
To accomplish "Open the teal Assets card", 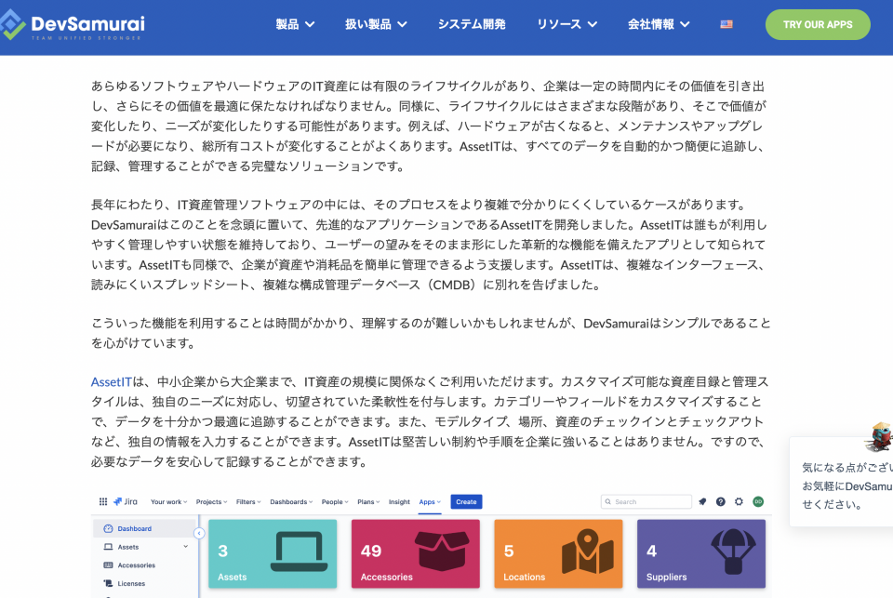I will 273,553.
